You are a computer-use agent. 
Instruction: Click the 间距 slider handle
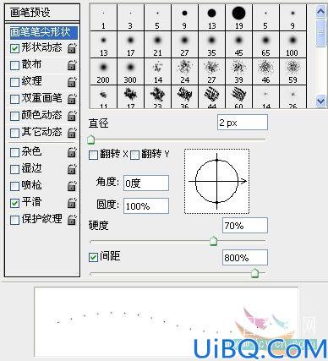[x=255, y=273]
